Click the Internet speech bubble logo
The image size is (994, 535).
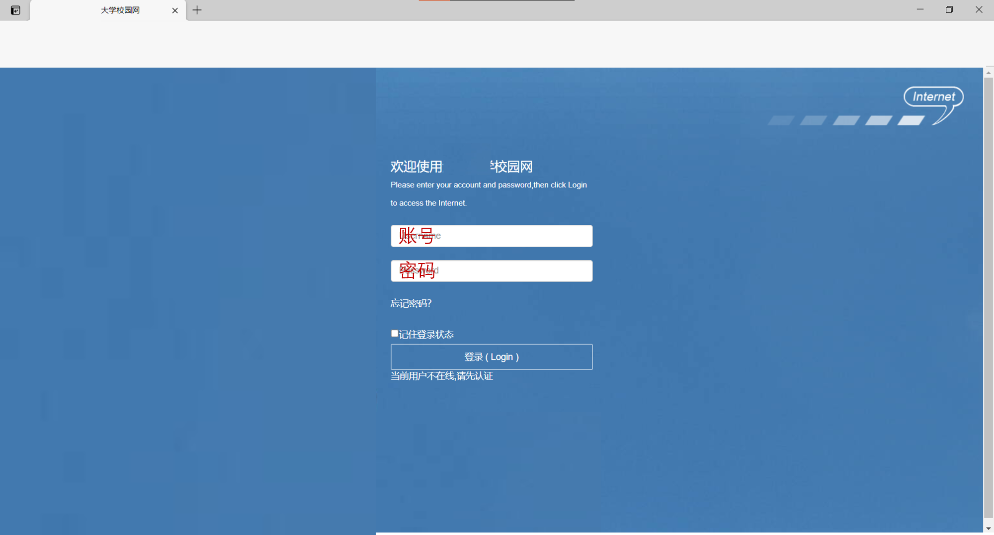[x=933, y=105]
